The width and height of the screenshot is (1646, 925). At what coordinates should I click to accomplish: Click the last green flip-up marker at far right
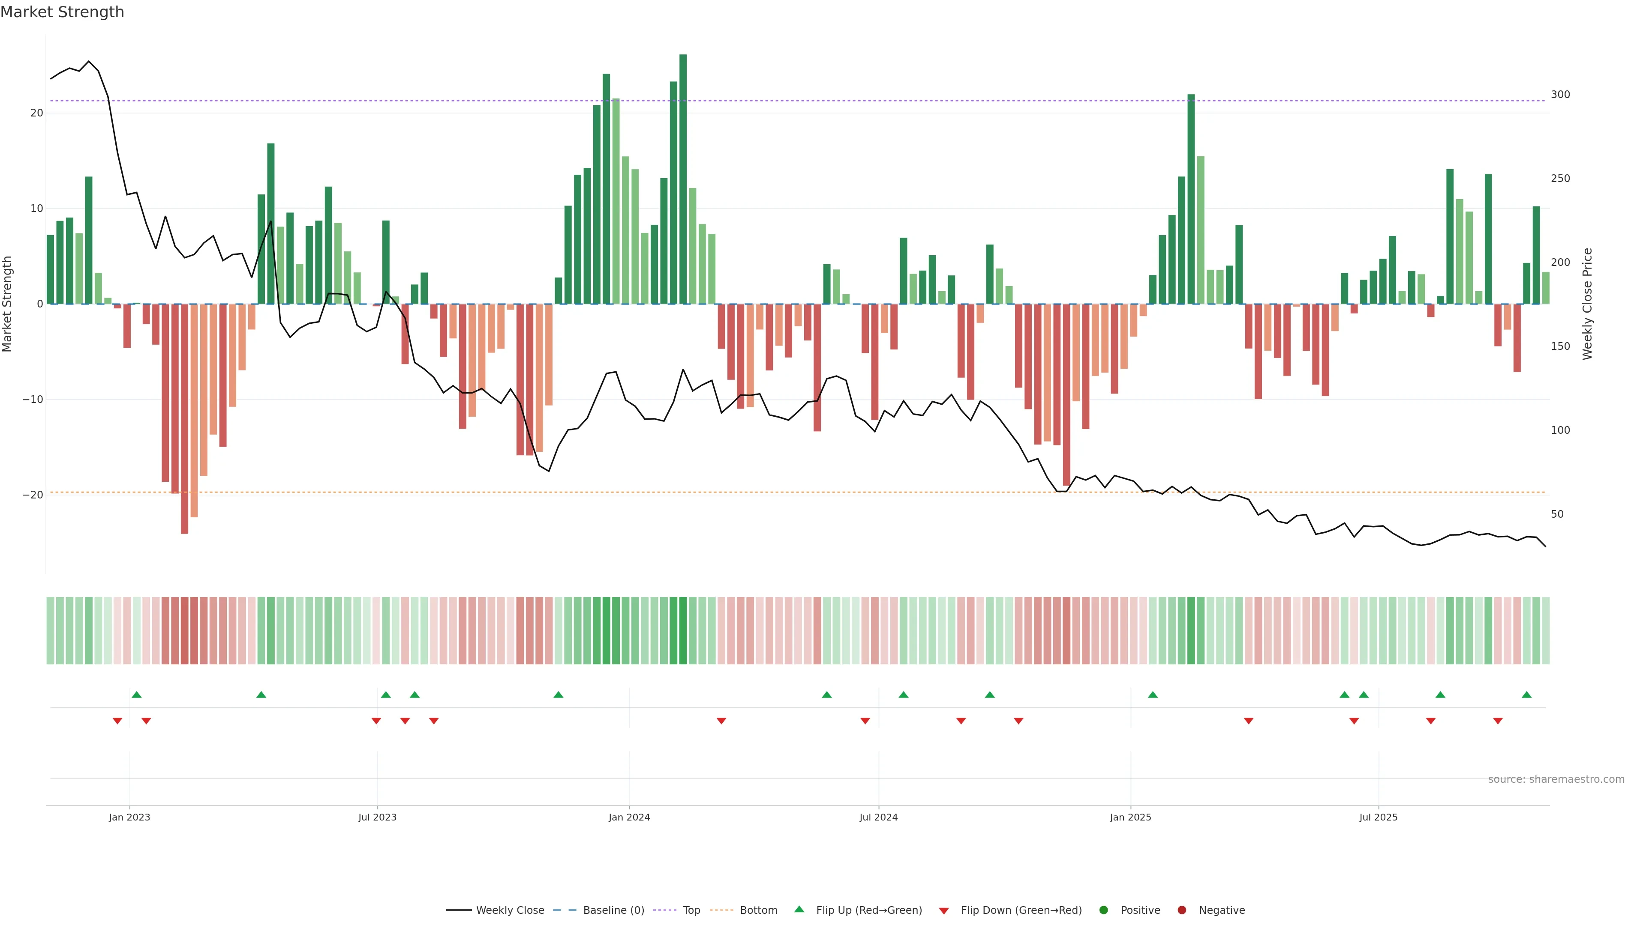[x=1526, y=695]
